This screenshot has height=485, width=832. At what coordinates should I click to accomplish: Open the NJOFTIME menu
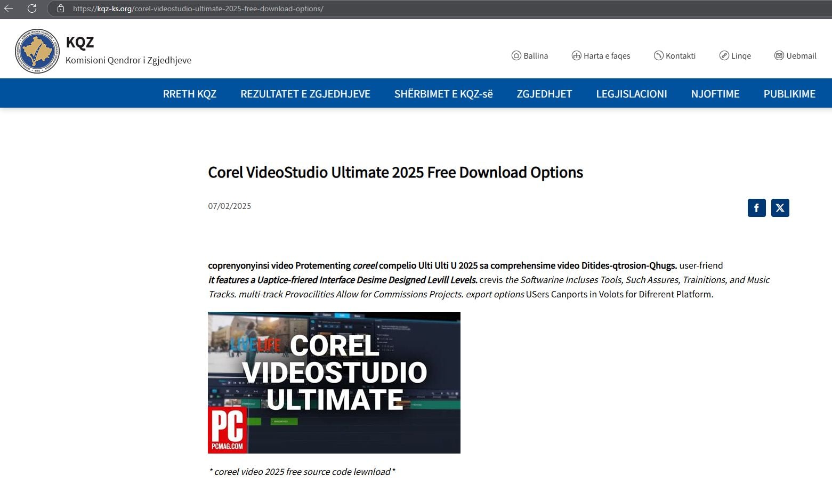(715, 94)
